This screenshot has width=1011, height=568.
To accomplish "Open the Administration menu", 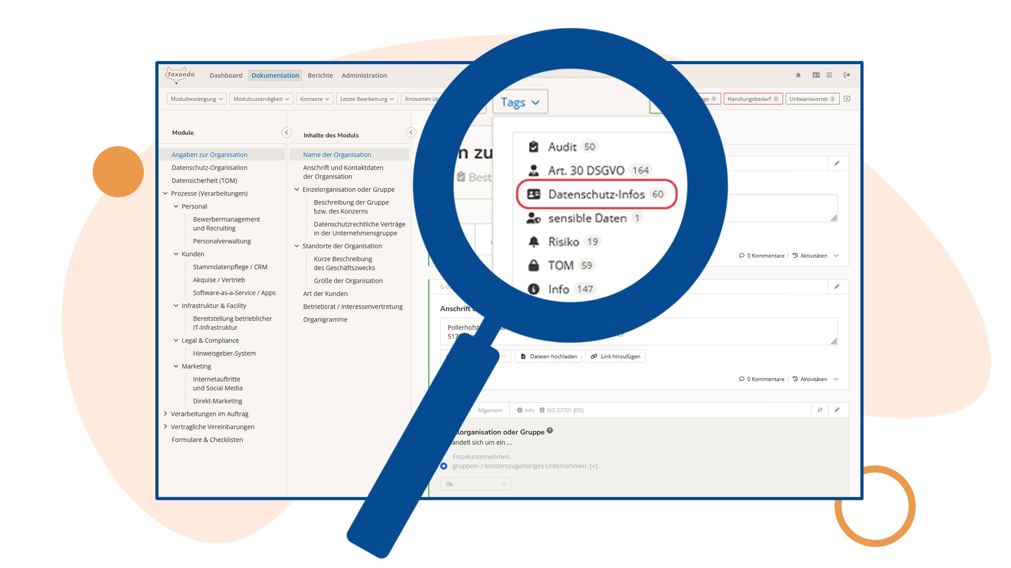I will (364, 75).
